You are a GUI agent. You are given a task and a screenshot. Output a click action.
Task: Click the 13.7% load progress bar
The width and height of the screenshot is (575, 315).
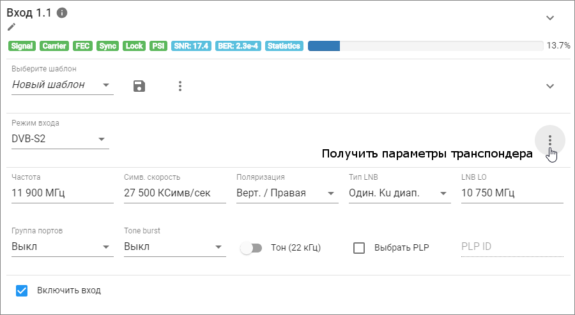coord(425,46)
